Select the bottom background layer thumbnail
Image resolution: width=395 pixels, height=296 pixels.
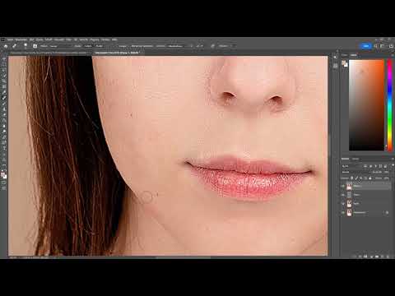(349, 213)
